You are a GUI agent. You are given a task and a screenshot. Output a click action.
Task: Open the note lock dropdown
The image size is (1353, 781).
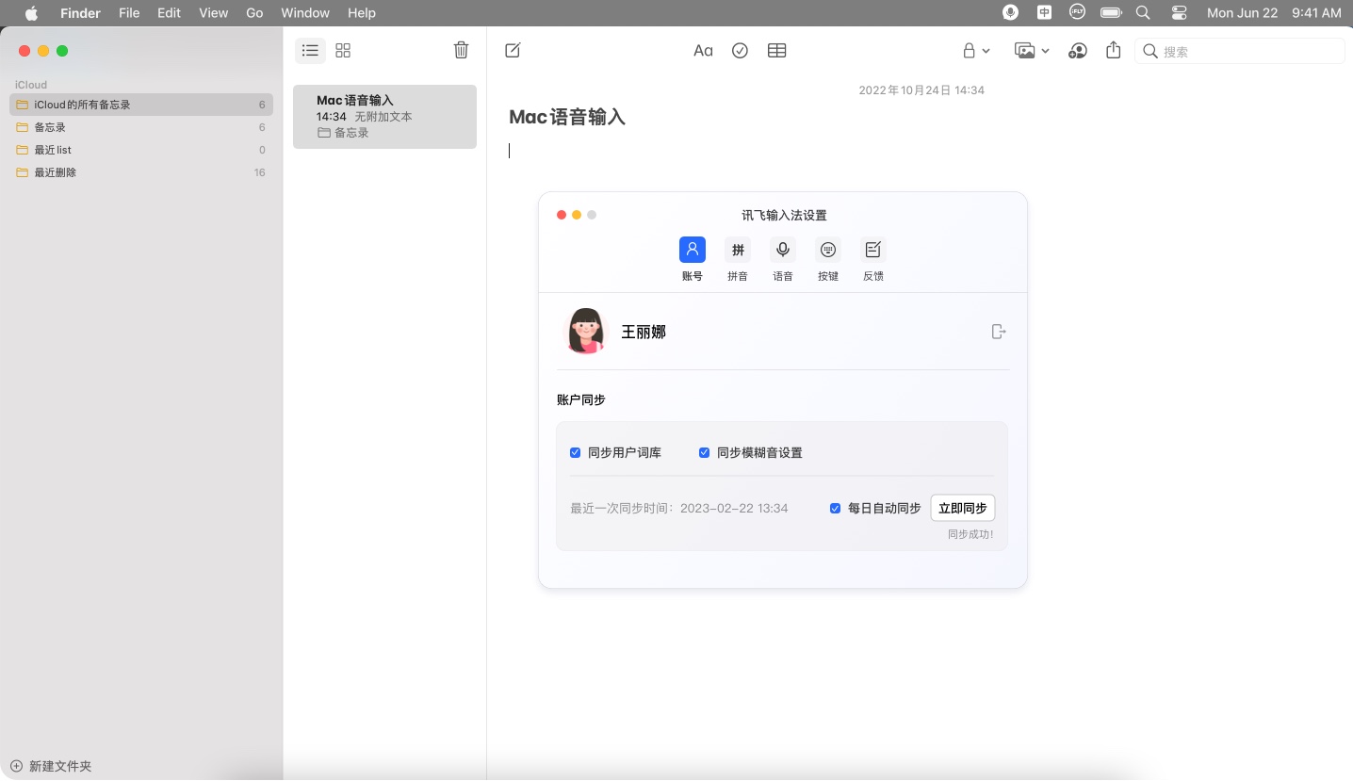974,50
